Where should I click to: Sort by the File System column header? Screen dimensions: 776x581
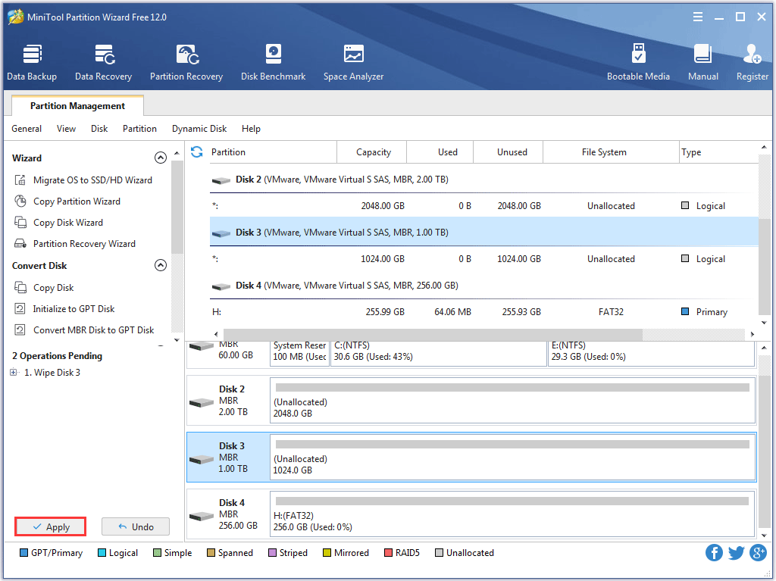612,152
